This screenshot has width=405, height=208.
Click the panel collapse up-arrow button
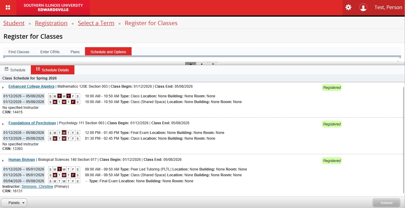click(x=191, y=64)
